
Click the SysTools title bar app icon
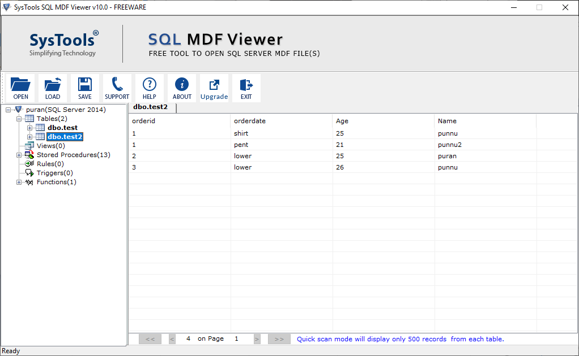click(7, 7)
